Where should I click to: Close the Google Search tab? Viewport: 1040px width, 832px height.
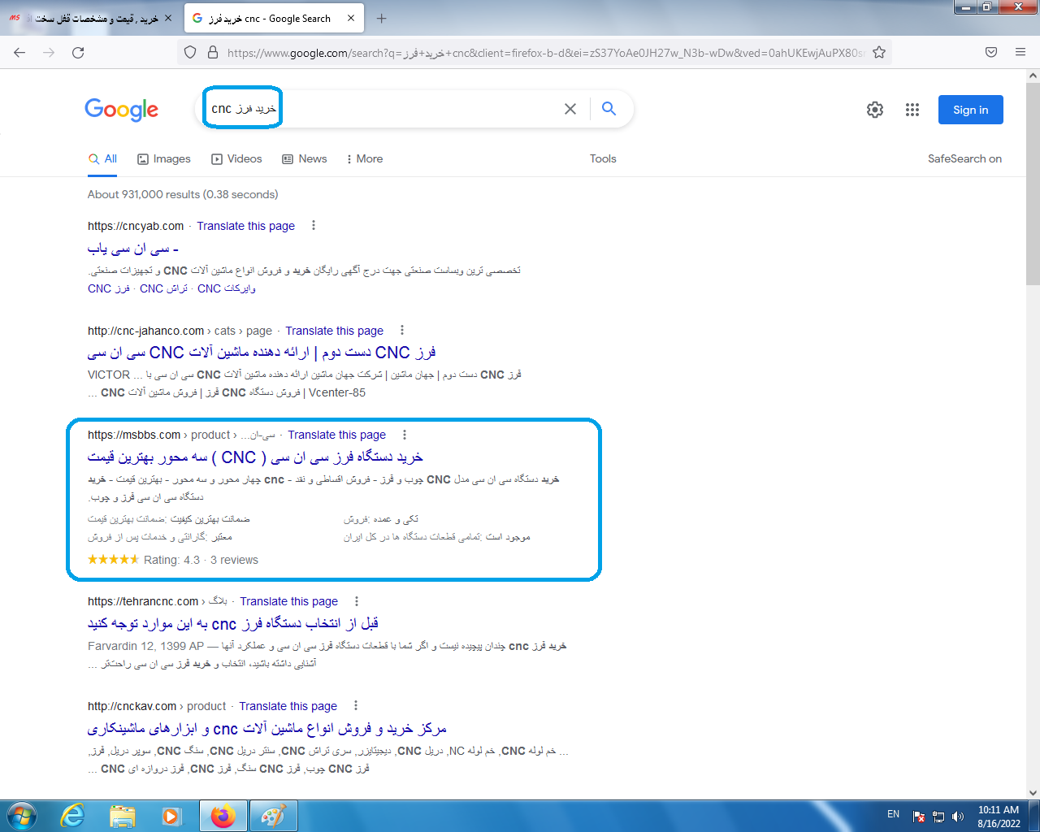pos(351,18)
